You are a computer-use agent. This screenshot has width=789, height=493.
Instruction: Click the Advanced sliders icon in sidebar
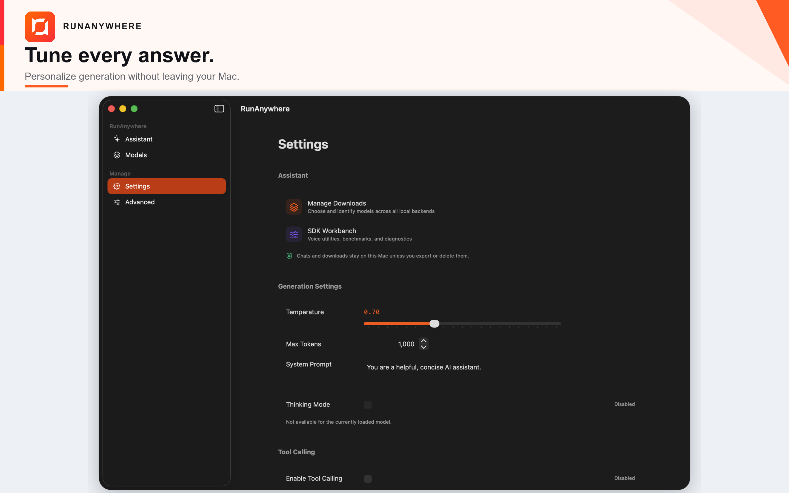[117, 202]
